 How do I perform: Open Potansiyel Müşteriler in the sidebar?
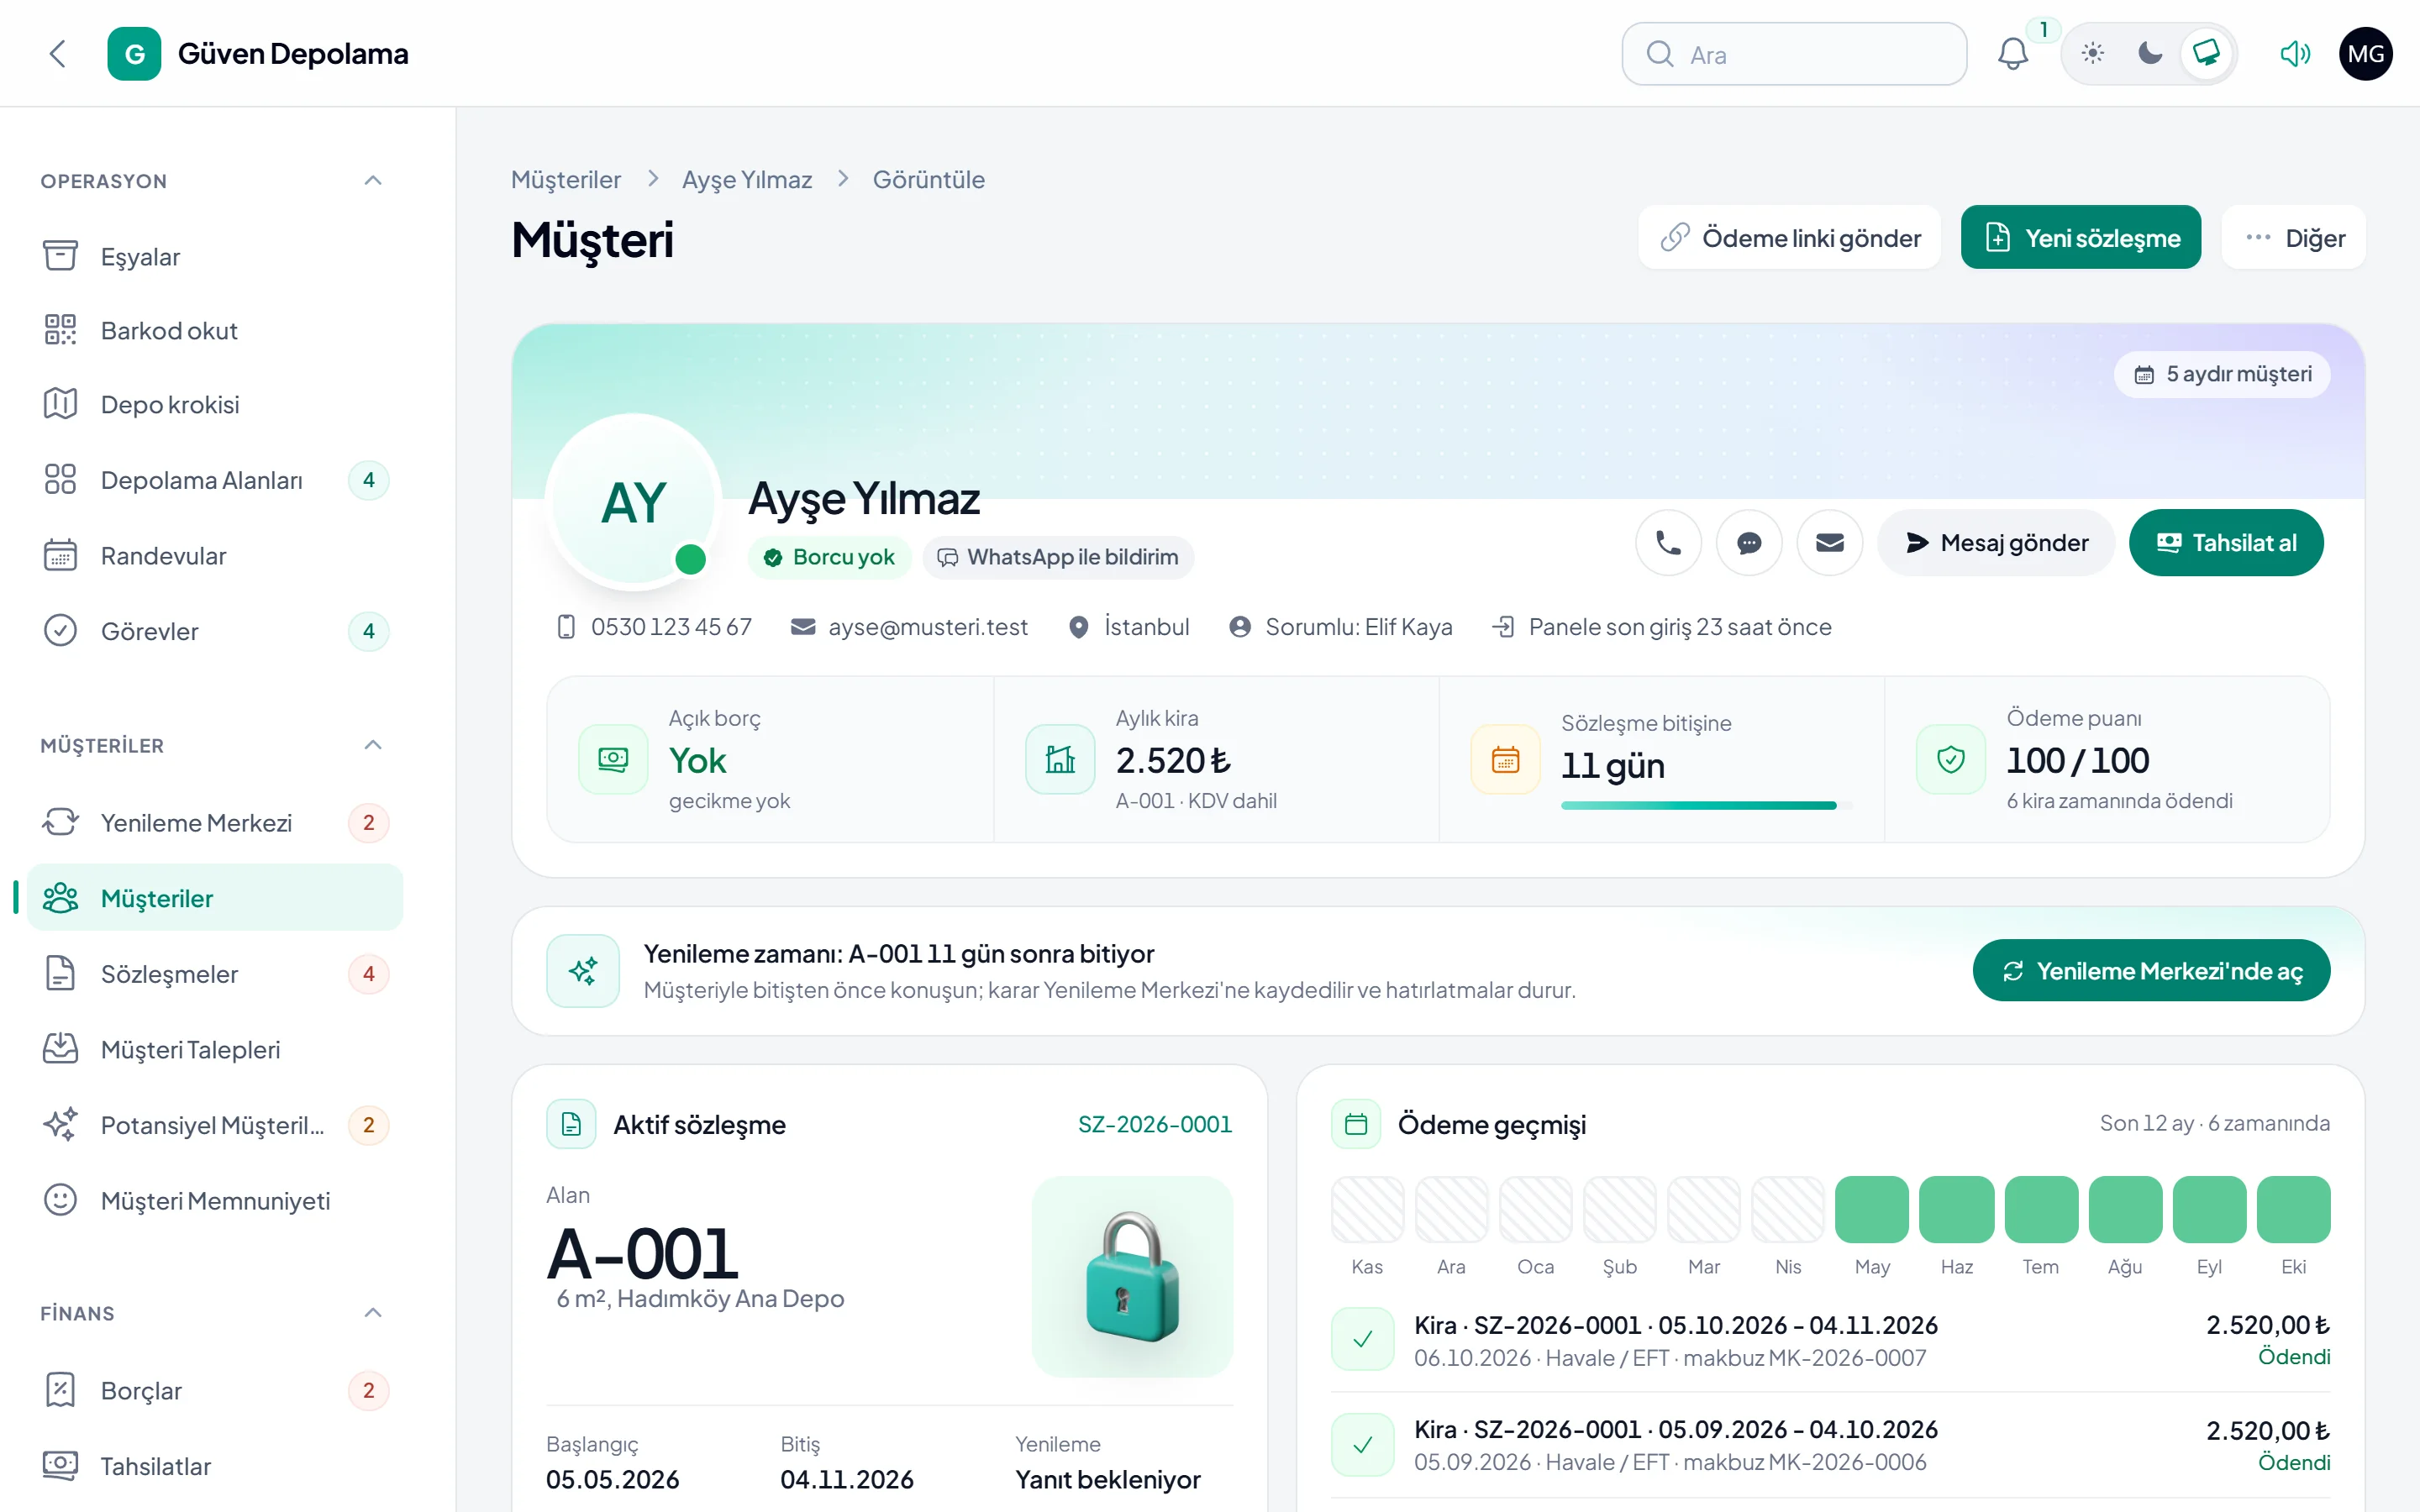click(x=215, y=1126)
